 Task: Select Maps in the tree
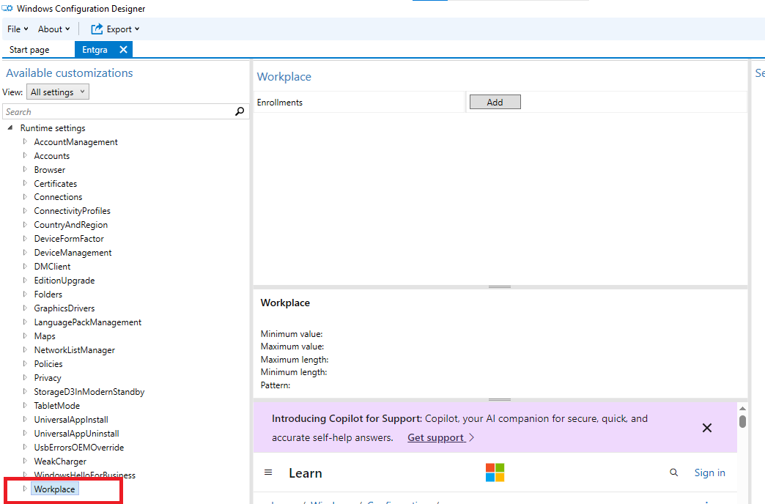point(45,336)
